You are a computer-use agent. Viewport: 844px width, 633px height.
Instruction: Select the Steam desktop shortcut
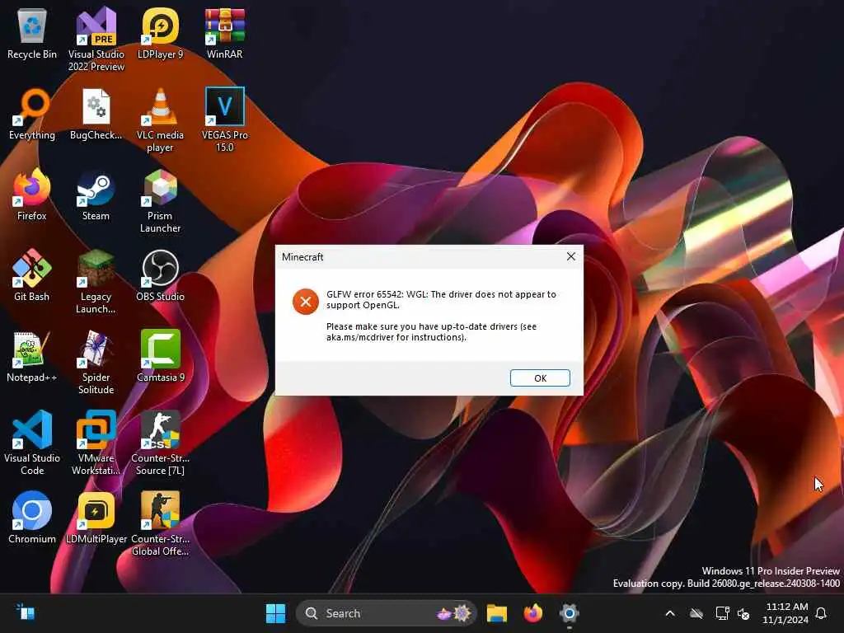tap(96, 195)
